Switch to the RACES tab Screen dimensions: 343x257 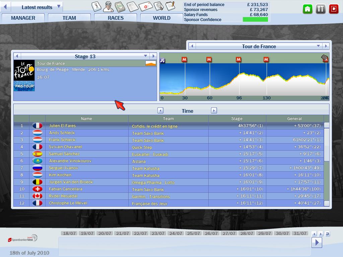point(116,18)
